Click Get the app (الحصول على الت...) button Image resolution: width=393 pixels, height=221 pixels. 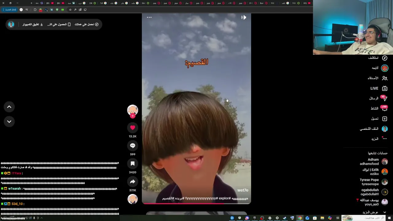point(59,24)
